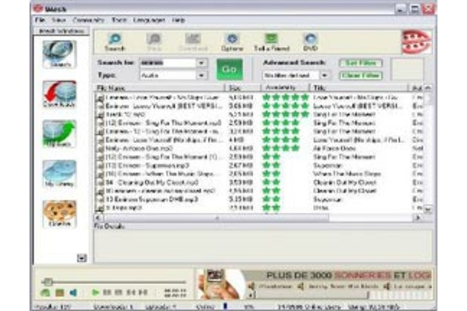This screenshot has width=467, height=311.
Task: Click the Search icon in the top toolbar
Action: (x=115, y=41)
